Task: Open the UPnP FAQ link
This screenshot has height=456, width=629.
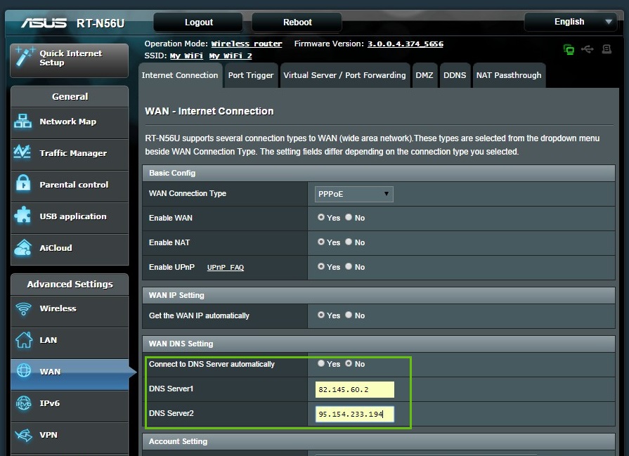Action: tap(225, 268)
